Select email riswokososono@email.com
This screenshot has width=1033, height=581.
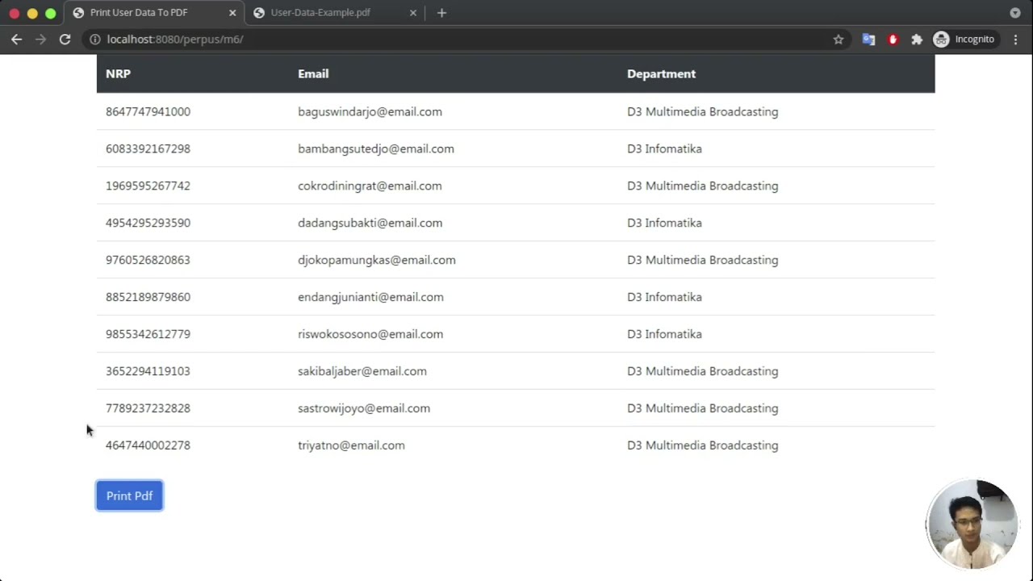(x=370, y=334)
